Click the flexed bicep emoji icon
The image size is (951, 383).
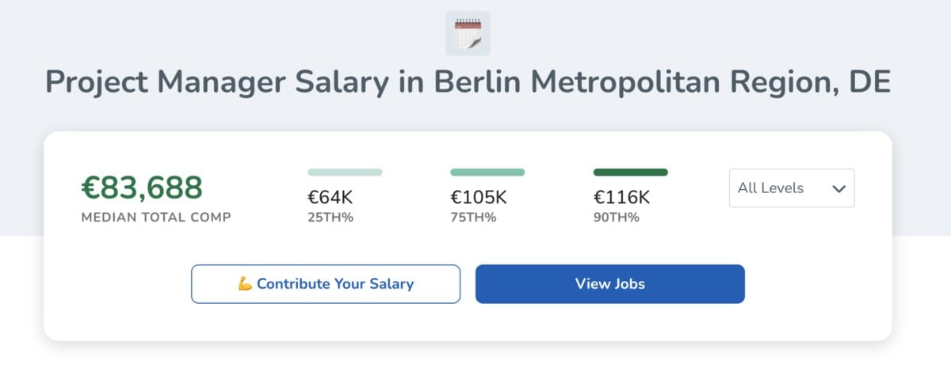point(245,284)
